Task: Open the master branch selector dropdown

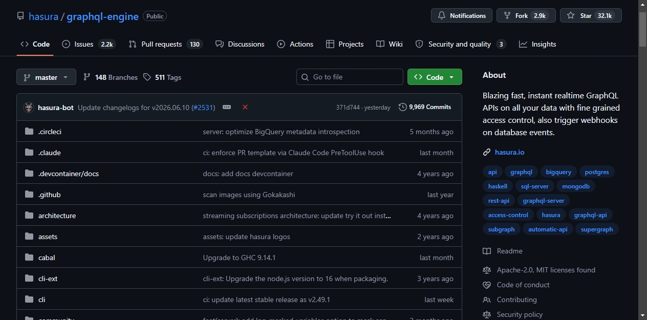Action: pyautogui.click(x=46, y=77)
